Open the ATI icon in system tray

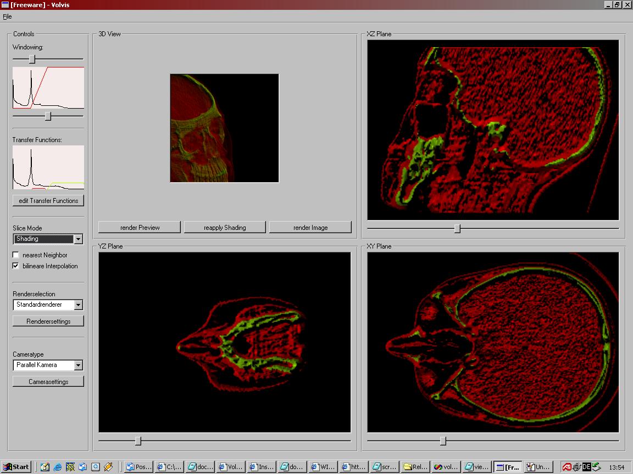pyautogui.click(x=567, y=467)
